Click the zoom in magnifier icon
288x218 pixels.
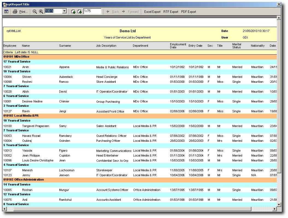41,11
